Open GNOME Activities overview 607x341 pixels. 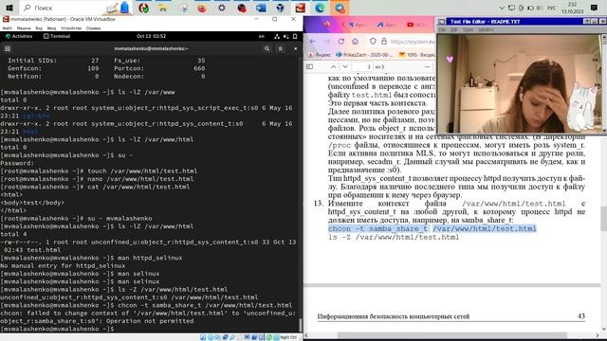[19, 36]
